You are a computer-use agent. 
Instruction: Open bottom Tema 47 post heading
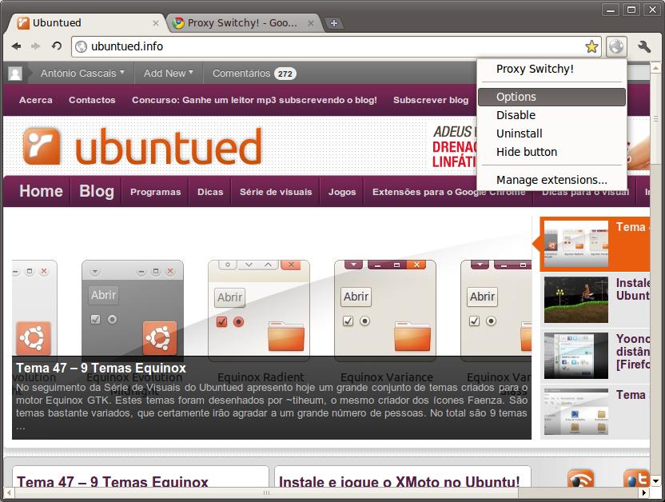(x=113, y=482)
